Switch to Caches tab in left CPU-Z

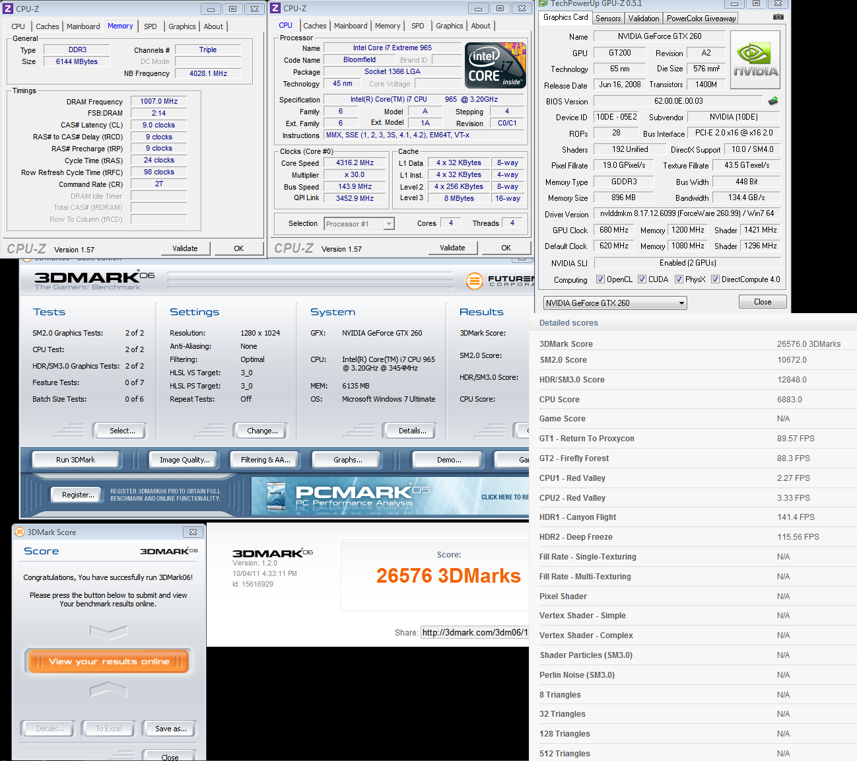tap(48, 26)
